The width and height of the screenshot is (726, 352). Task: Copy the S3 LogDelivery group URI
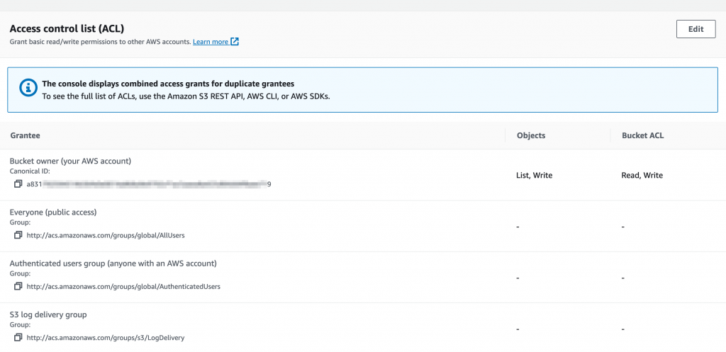tap(18, 337)
